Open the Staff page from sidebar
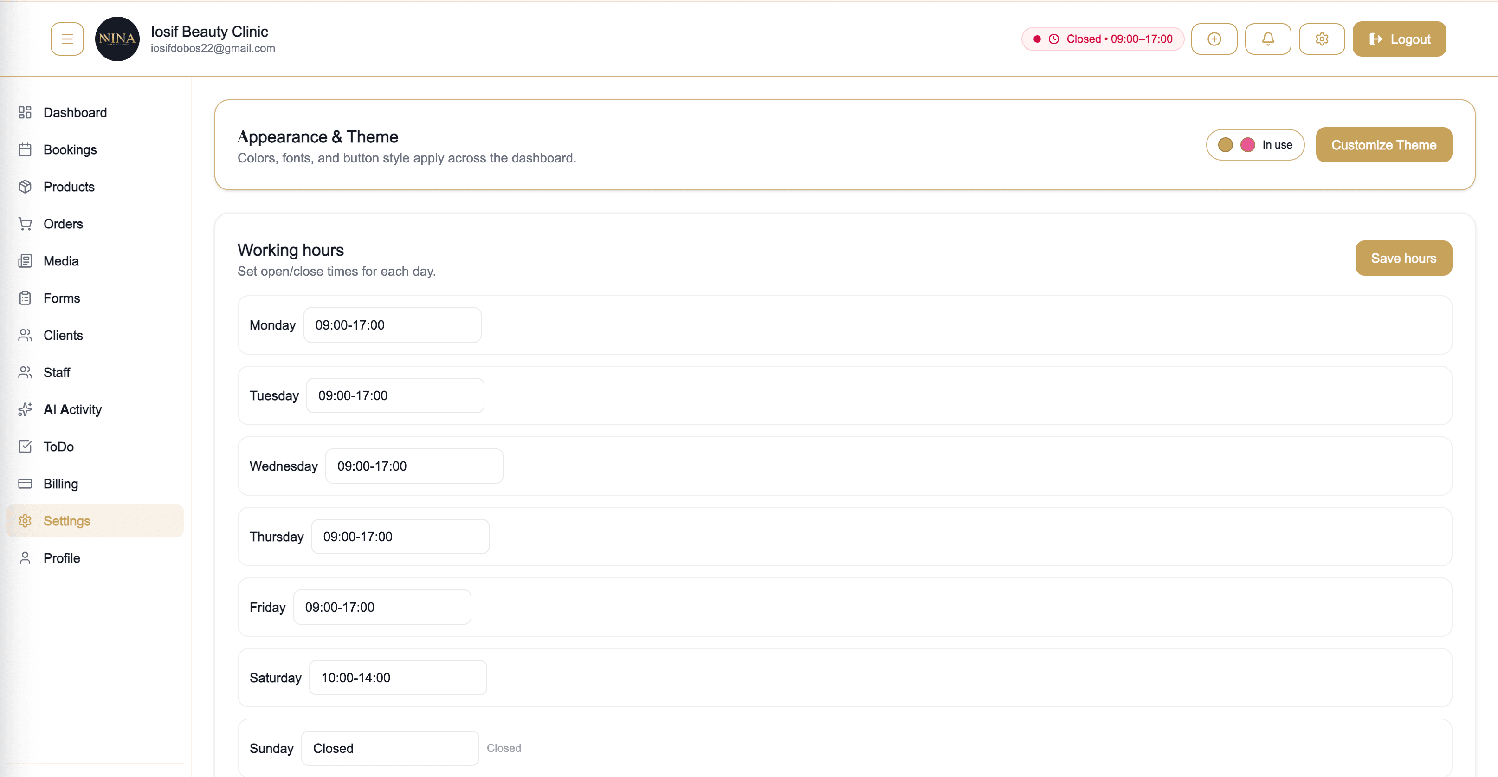The image size is (1498, 777). (57, 372)
